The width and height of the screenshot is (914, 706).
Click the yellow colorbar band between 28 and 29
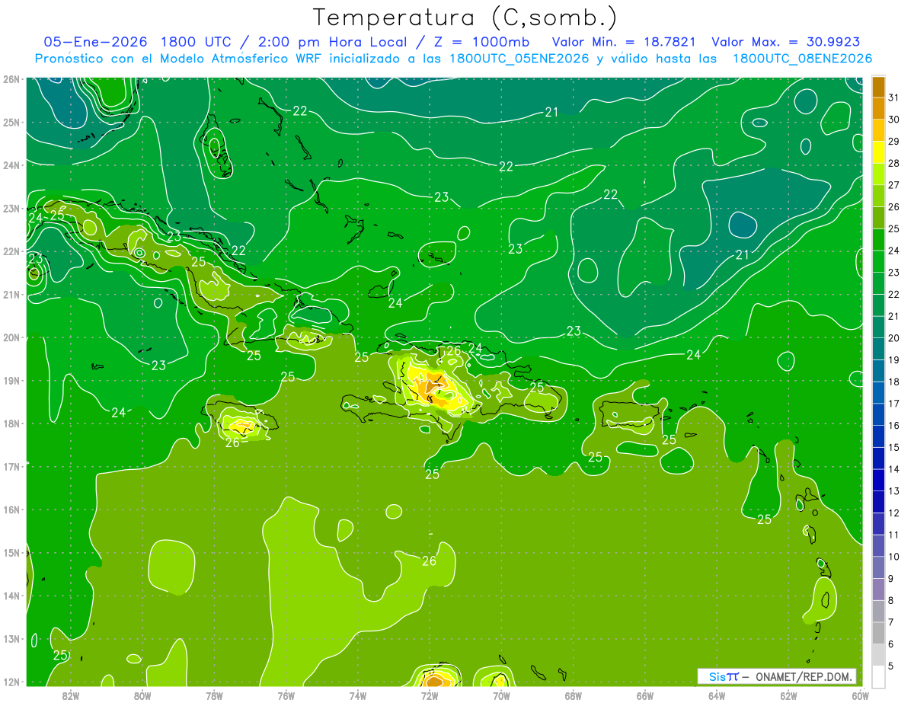point(878,152)
